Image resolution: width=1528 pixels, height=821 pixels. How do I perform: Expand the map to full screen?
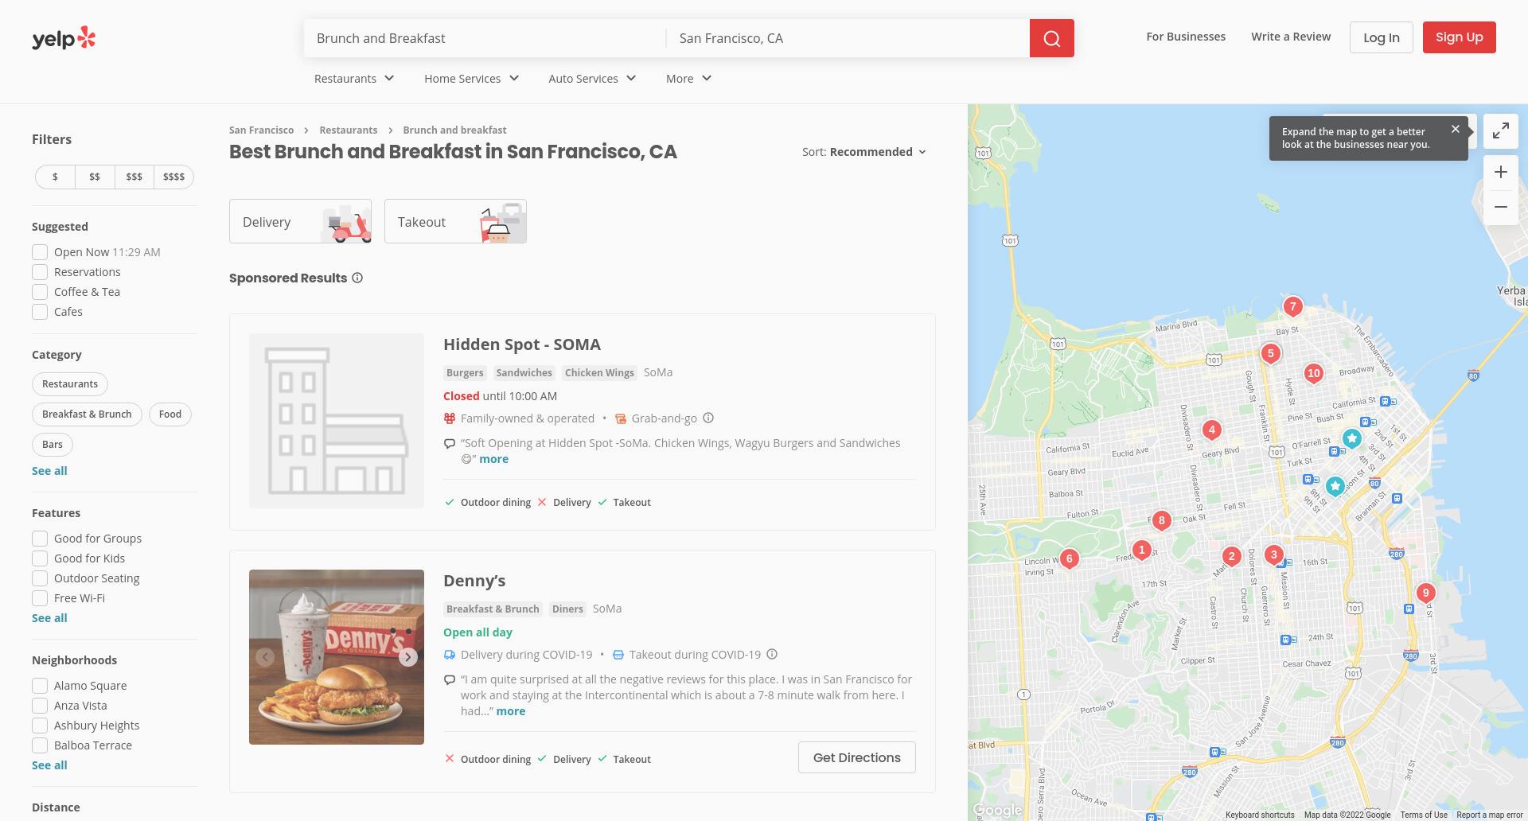1501,130
